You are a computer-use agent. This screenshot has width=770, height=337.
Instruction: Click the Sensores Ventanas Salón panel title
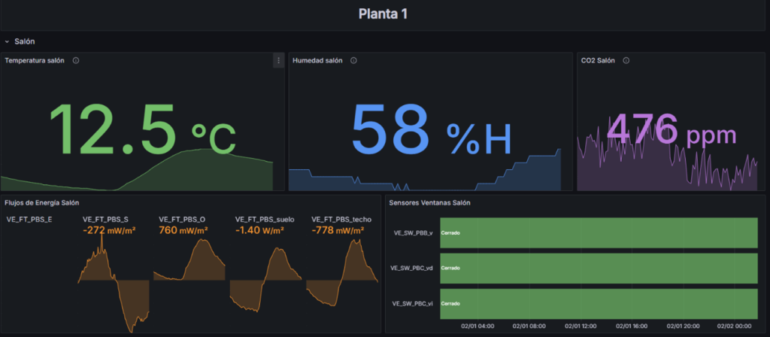coord(426,202)
